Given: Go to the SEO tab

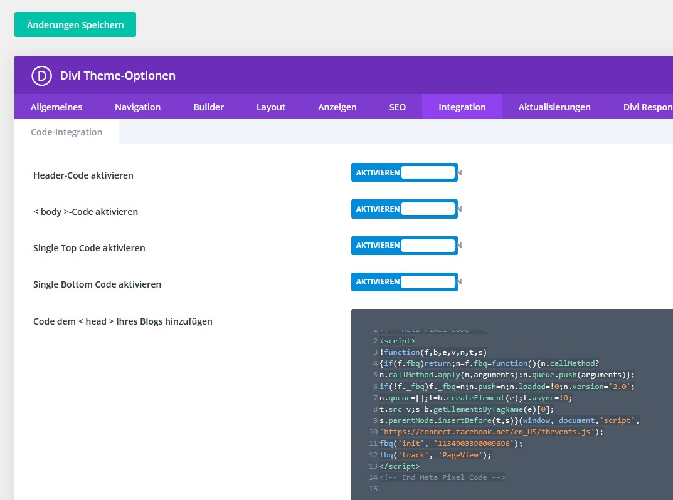Looking at the screenshot, I should [398, 107].
